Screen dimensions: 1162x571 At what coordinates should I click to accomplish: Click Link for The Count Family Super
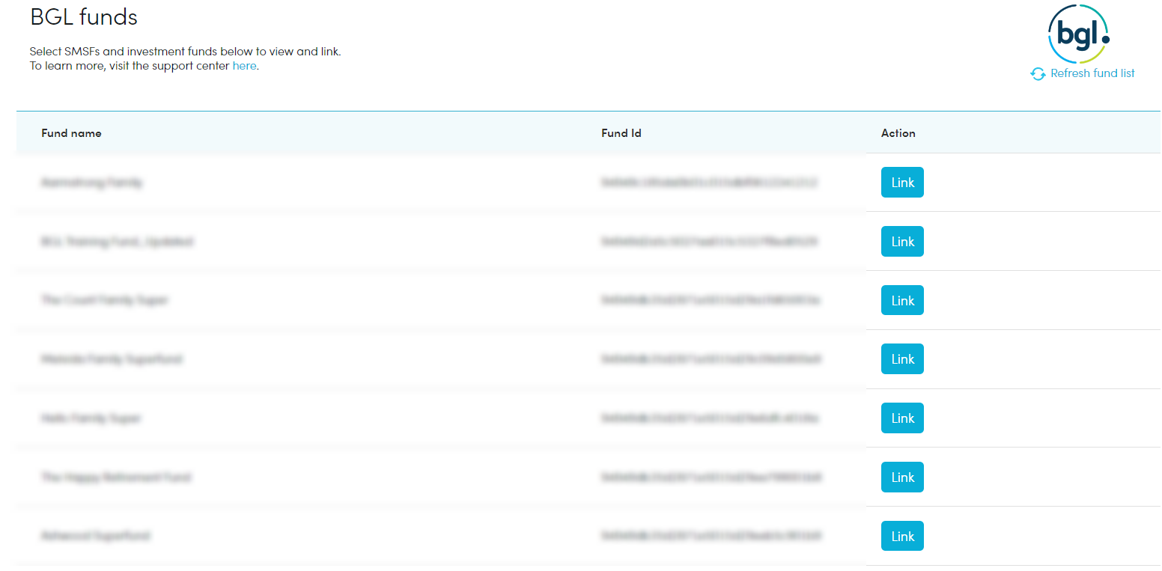902,301
